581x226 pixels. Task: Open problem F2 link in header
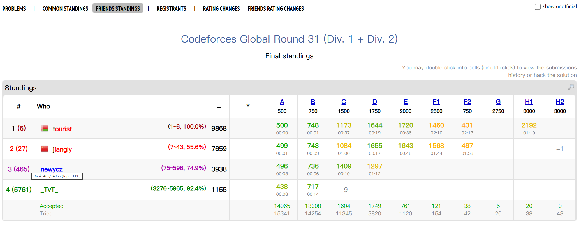pyautogui.click(x=467, y=102)
